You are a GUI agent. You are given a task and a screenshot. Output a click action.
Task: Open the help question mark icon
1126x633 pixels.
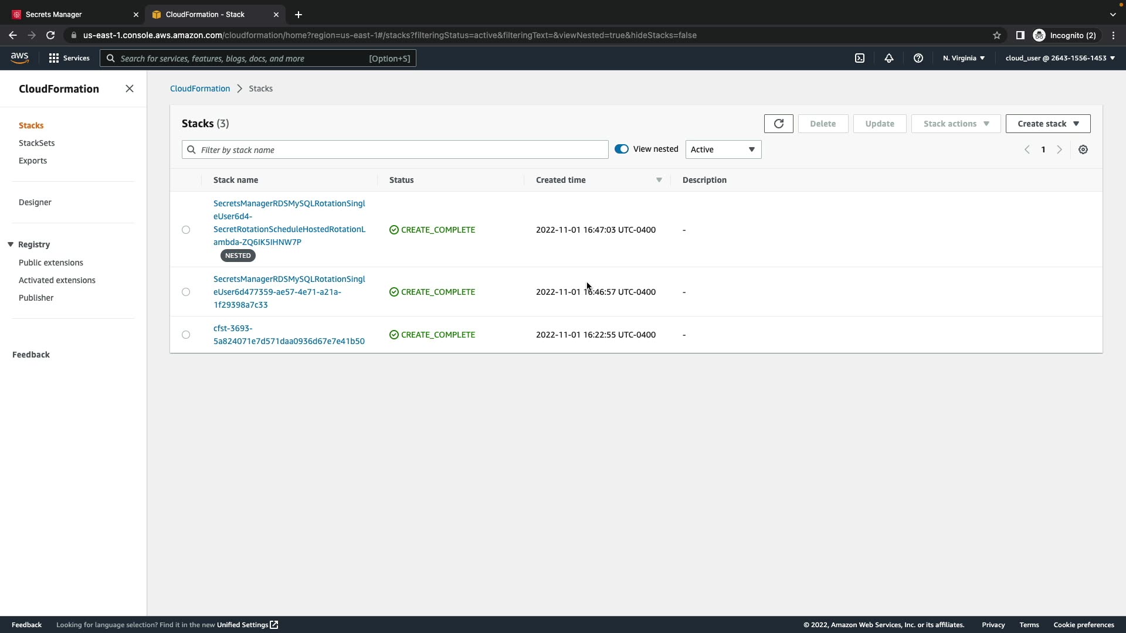pyautogui.click(x=918, y=58)
